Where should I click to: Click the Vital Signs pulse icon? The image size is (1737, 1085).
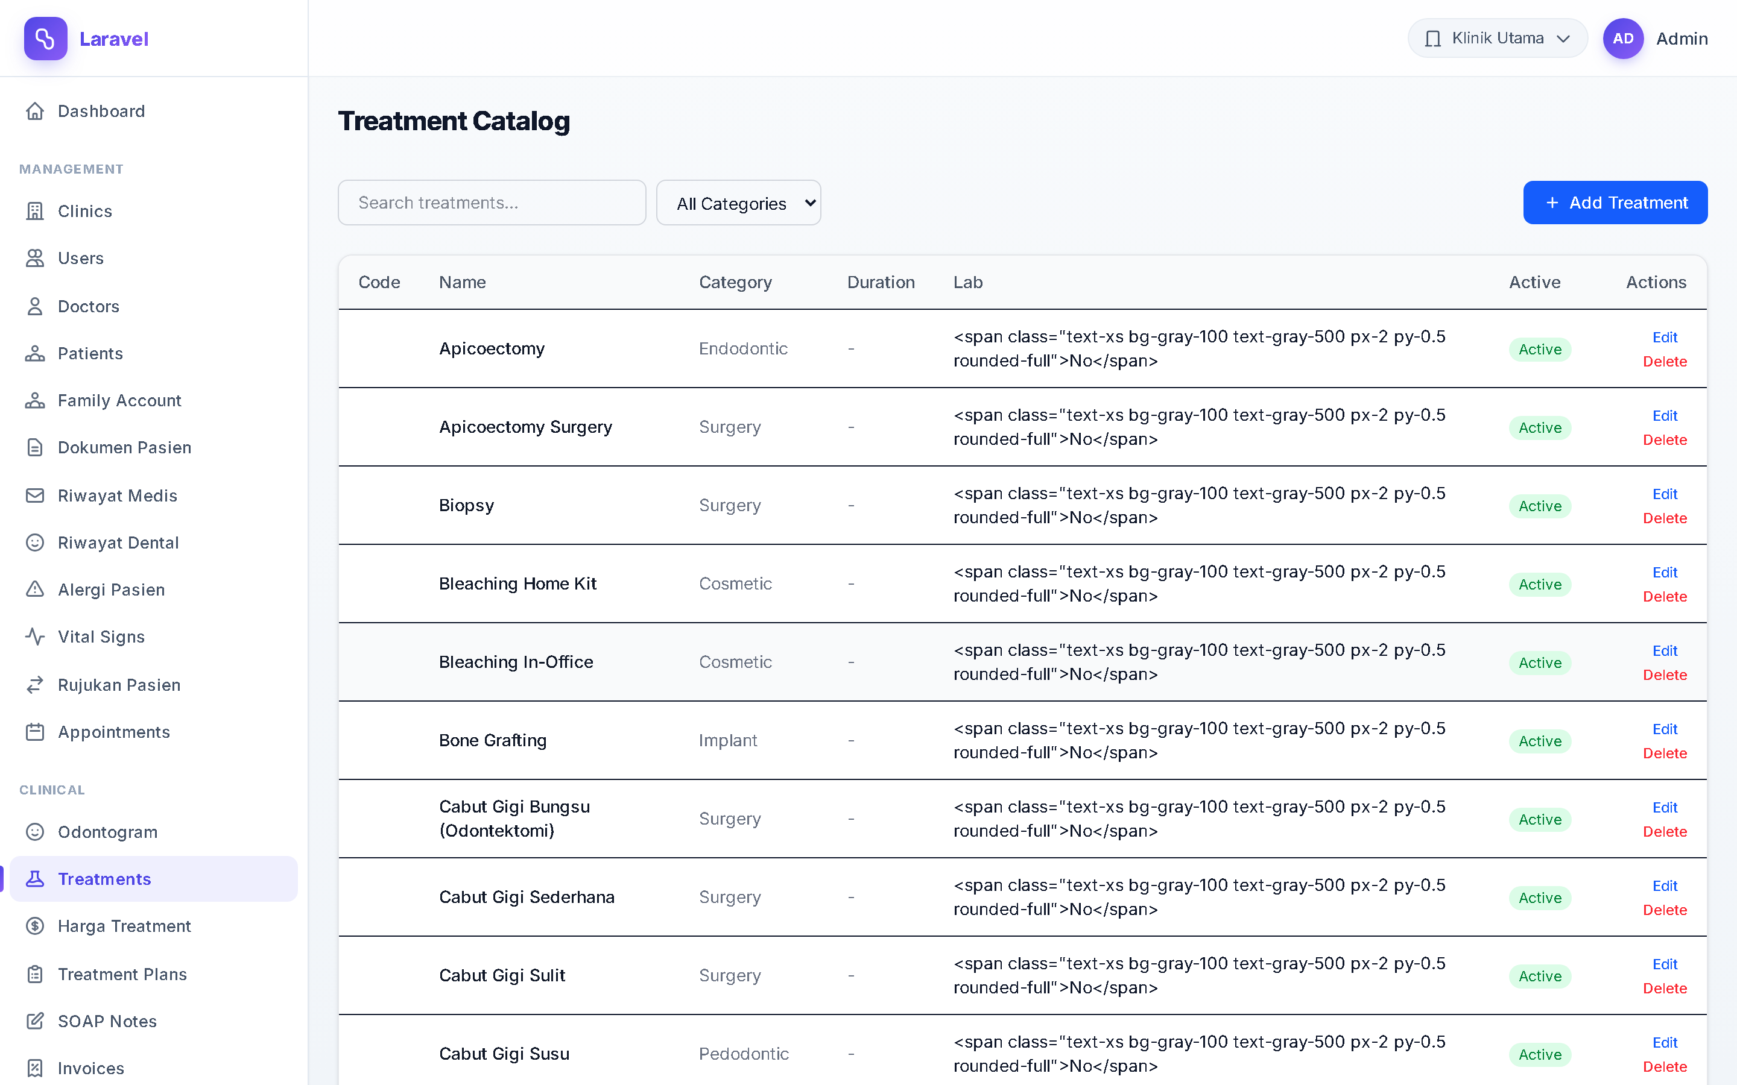35,637
